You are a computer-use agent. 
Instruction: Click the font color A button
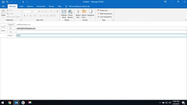click(35, 15)
